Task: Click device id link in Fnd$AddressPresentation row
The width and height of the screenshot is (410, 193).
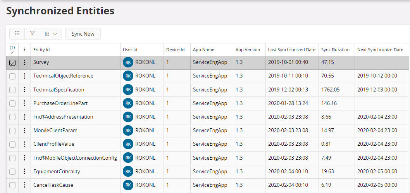Action: point(168,117)
